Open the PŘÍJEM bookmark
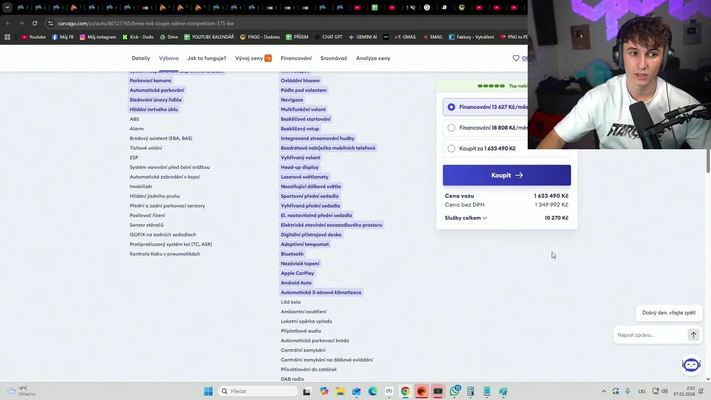711x400 pixels. coord(297,37)
